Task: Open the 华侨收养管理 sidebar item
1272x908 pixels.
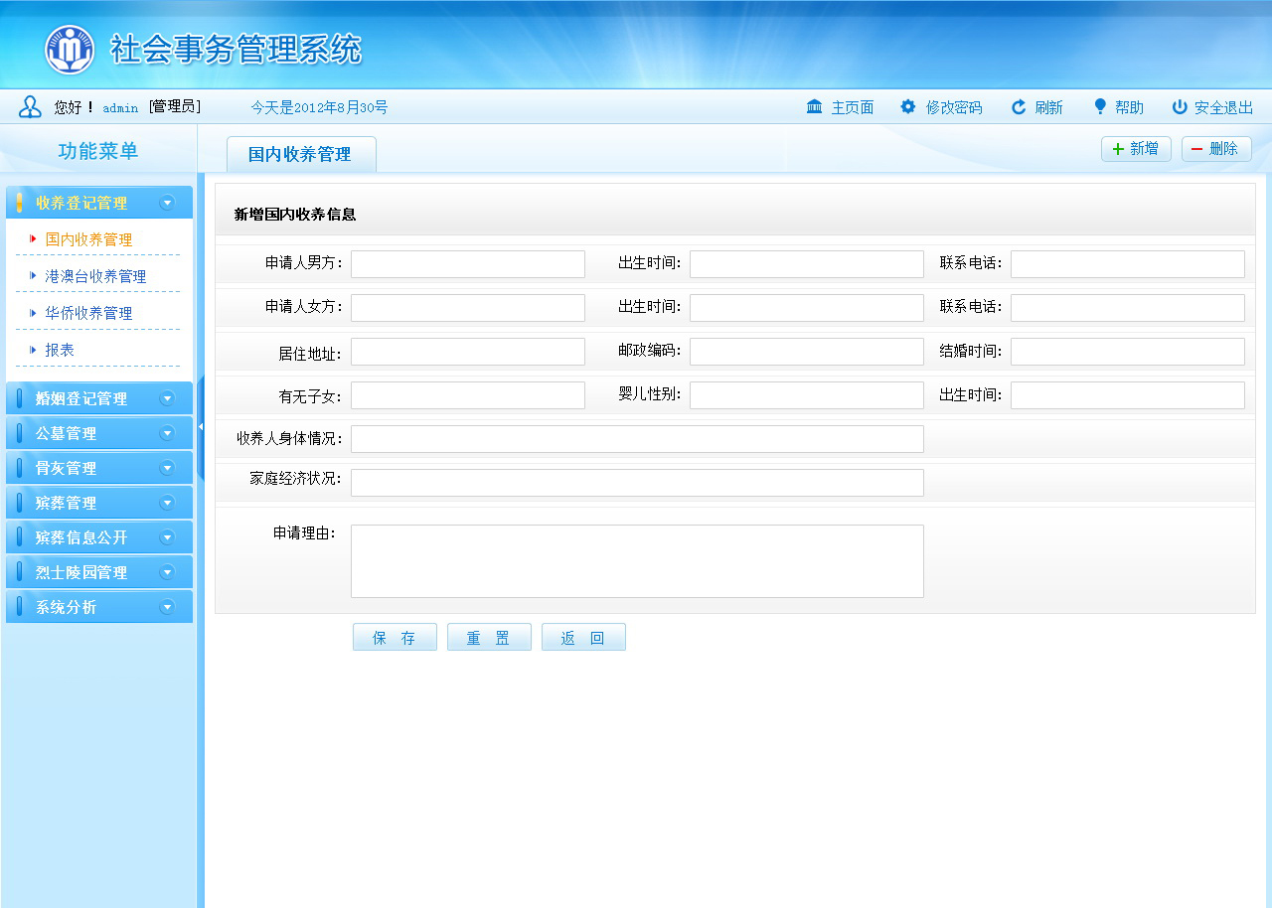Action: [88, 313]
